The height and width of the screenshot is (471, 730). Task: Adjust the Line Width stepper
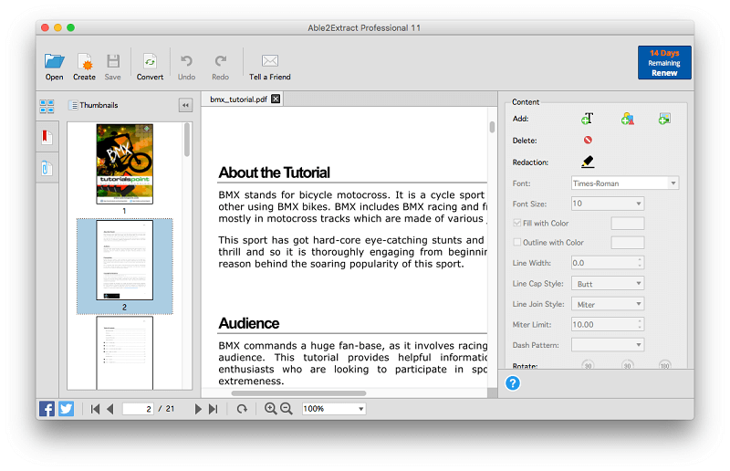(641, 263)
